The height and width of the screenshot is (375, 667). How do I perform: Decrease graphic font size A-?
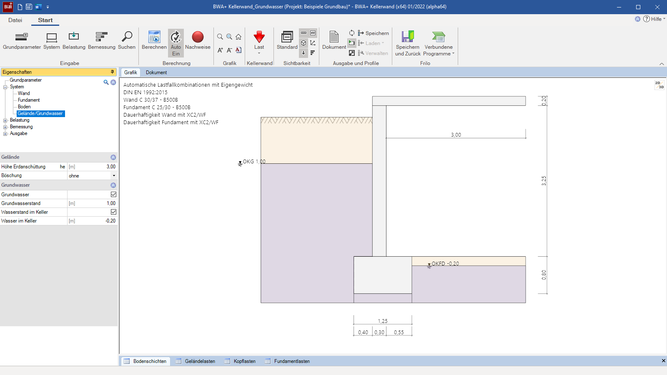[x=229, y=50]
